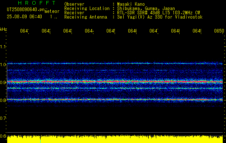Click the 0.7 frequency axis label
This screenshot has height=143, width=226.
pos(3,118)
